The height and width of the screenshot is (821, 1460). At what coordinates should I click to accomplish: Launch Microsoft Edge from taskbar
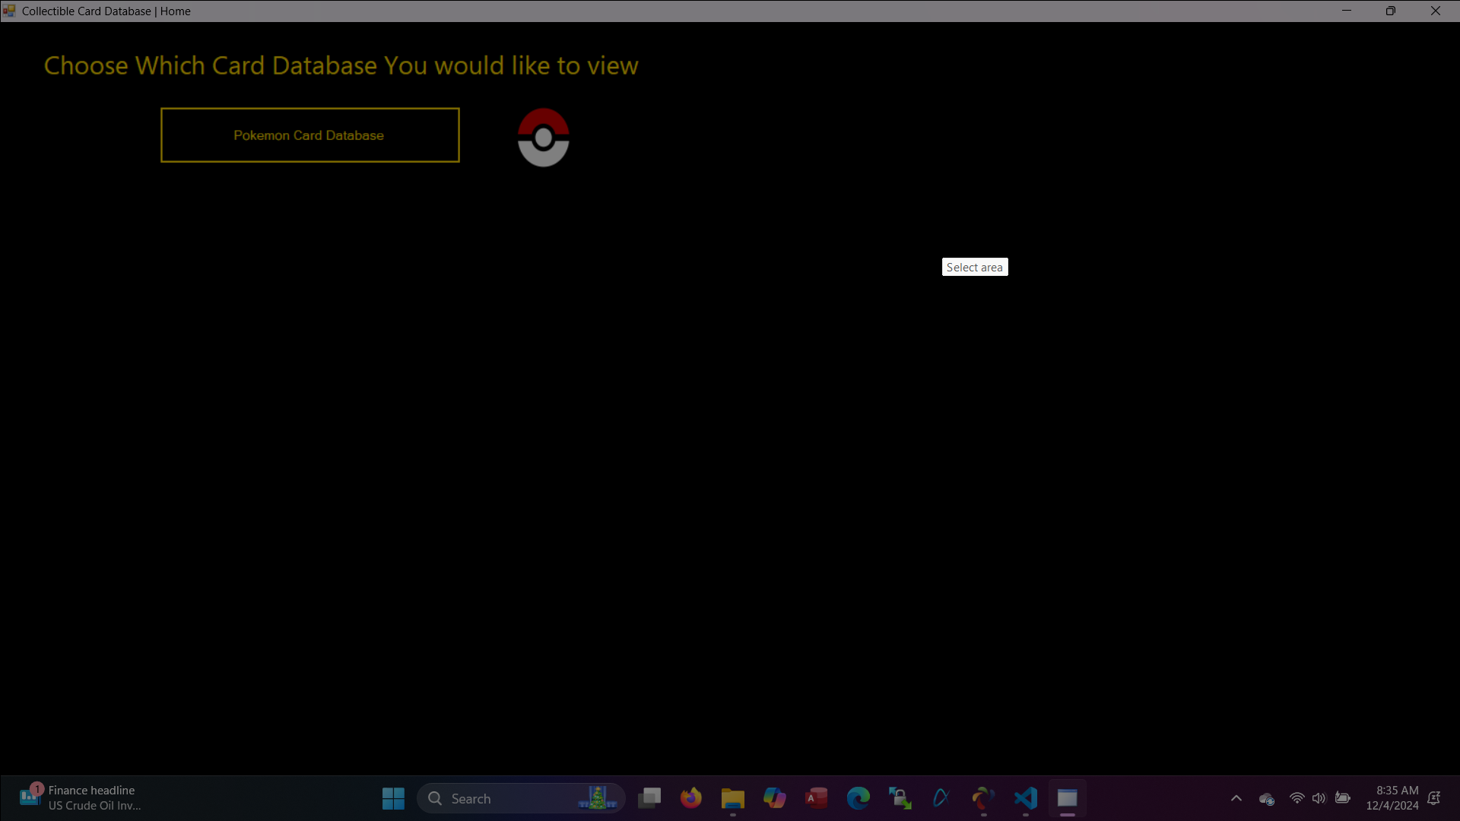pyautogui.click(x=858, y=798)
